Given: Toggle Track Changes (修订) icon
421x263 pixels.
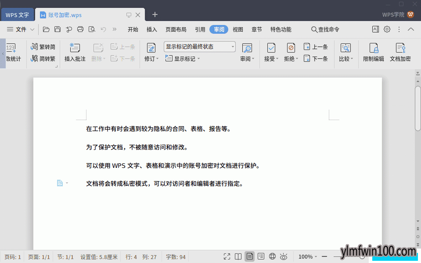Looking at the screenshot, I should click(151, 48).
